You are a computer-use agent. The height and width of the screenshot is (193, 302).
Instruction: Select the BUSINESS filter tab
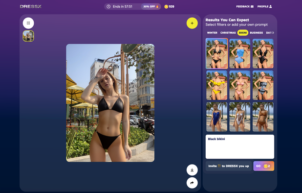(x=257, y=33)
